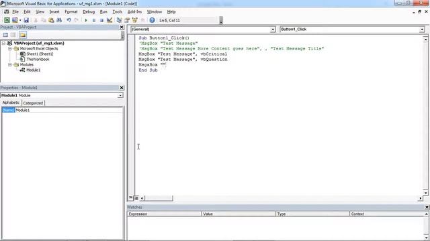
Task: Click the Type column header in Watches
Action: tap(312, 214)
